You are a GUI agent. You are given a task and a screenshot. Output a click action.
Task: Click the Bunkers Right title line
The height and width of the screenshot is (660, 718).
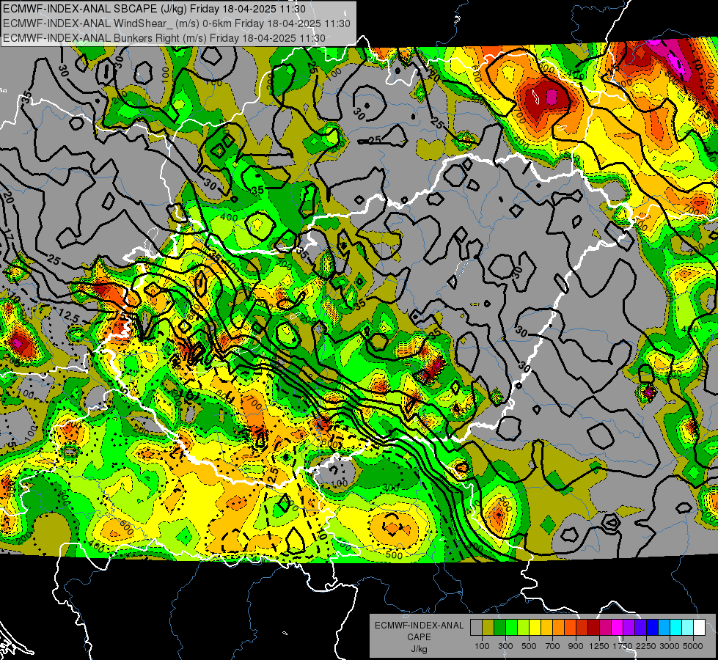click(x=164, y=38)
